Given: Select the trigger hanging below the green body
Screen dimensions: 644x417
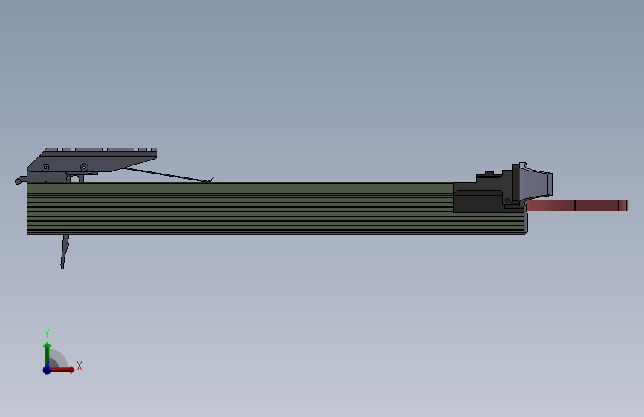Looking at the screenshot, I should (65, 252).
